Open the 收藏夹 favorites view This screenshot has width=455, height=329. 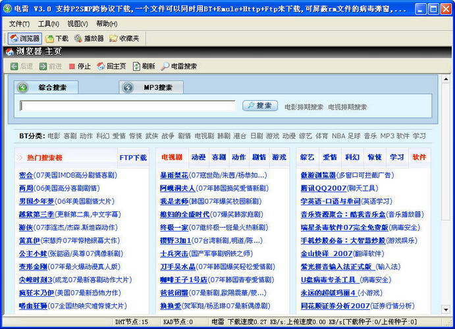[124, 38]
